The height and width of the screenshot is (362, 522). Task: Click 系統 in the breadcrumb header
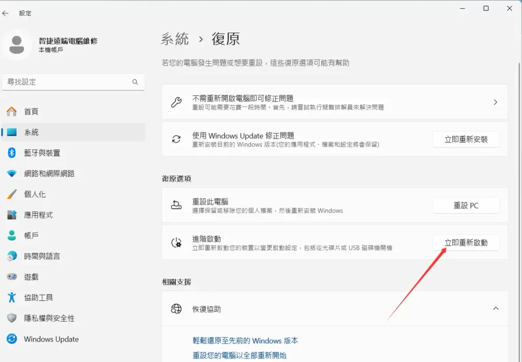pos(175,39)
